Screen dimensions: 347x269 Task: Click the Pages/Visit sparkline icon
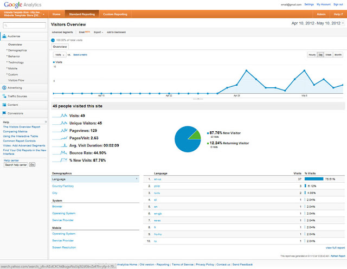point(60,138)
